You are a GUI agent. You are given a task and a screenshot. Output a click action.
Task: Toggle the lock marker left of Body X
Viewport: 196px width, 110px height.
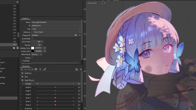coord(21,98)
